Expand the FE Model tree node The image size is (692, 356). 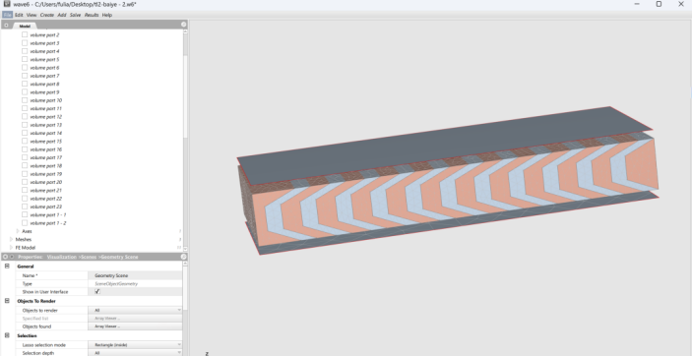coord(12,248)
